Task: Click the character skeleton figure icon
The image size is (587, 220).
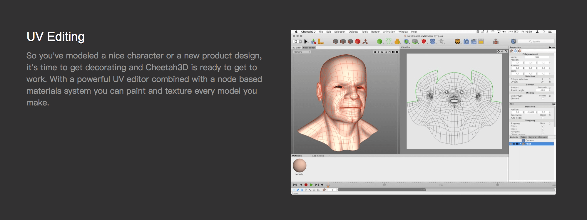Action: [x=441, y=42]
